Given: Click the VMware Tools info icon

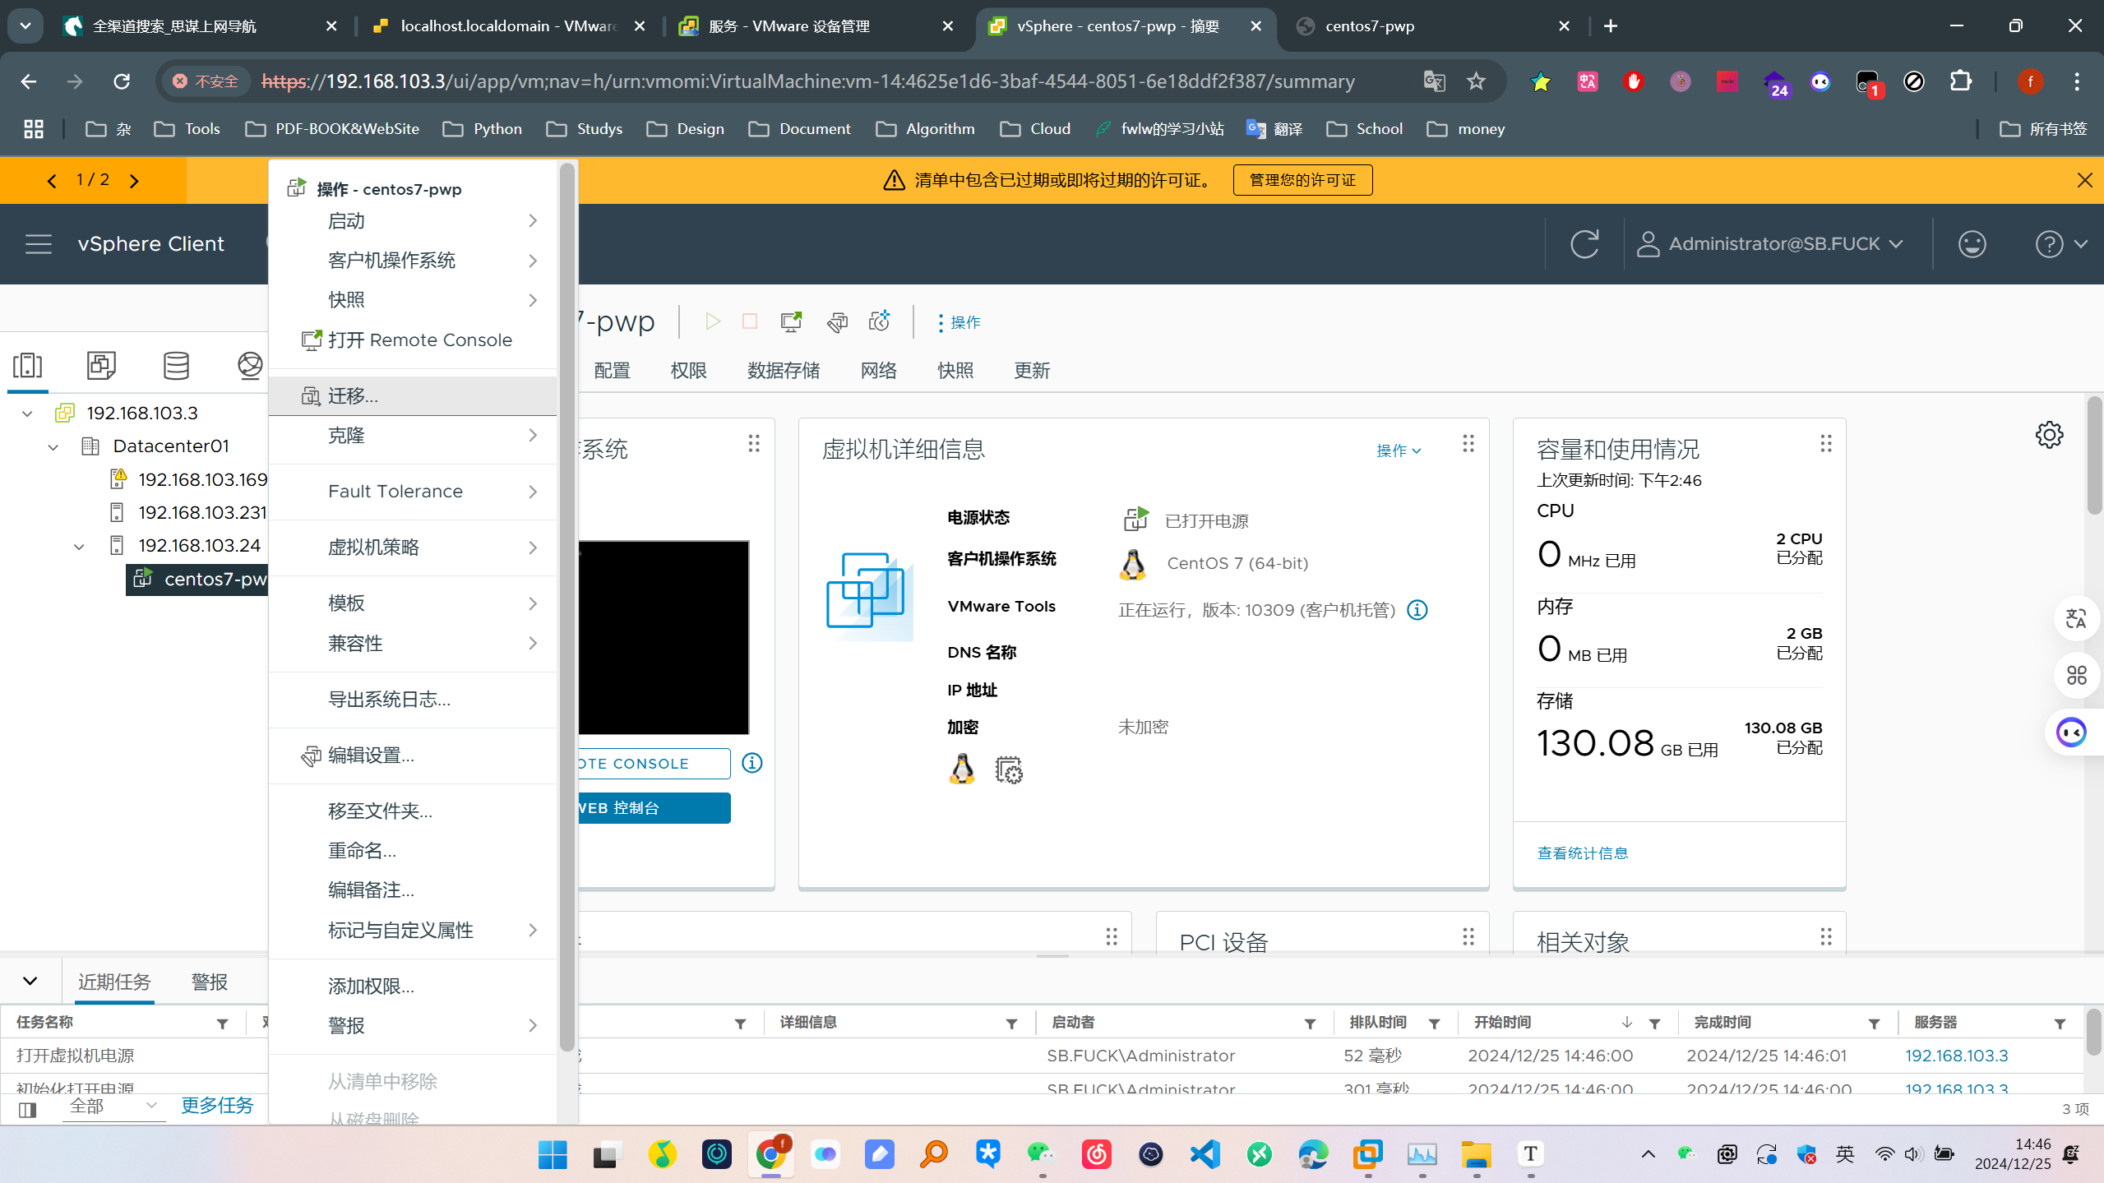Looking at the screenshot, I should click(x=1417, y=610).
